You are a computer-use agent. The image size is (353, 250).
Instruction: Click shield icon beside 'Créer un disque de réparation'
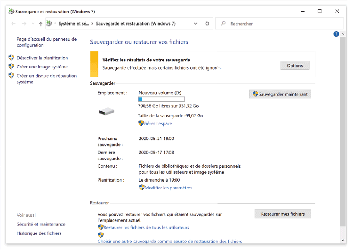click(11, 75)
